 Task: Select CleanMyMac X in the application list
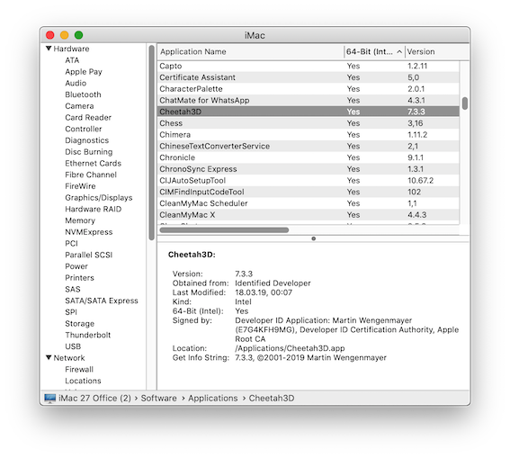[309, 215]
